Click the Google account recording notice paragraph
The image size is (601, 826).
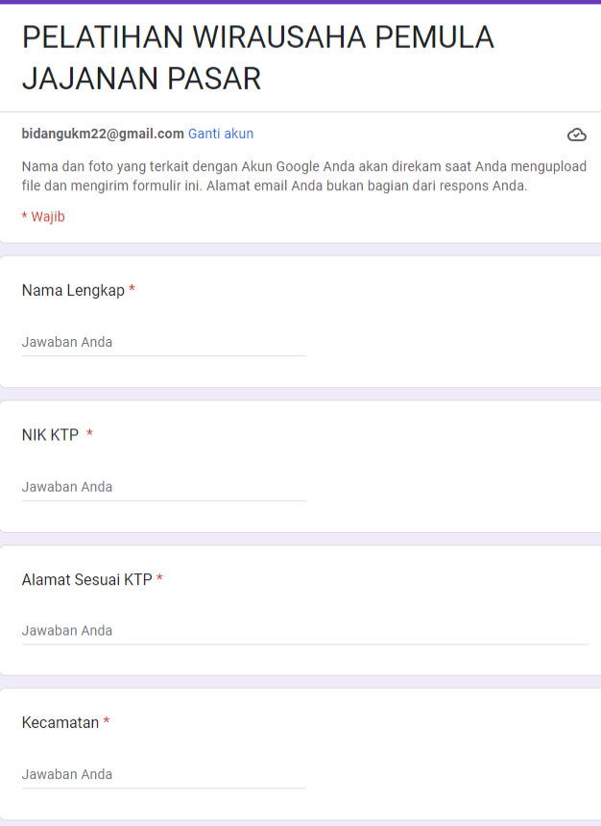[304, 176]
